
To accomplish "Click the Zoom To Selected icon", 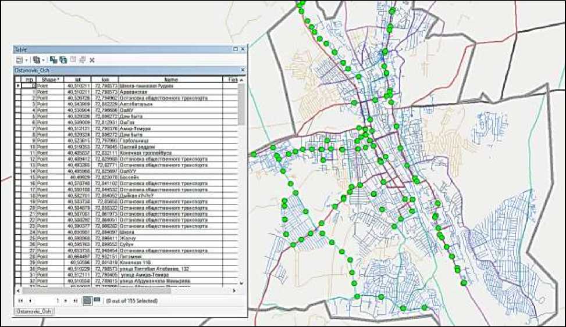I will 83,60.
